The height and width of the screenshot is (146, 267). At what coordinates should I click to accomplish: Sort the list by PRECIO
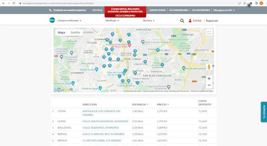pos(163,105)
